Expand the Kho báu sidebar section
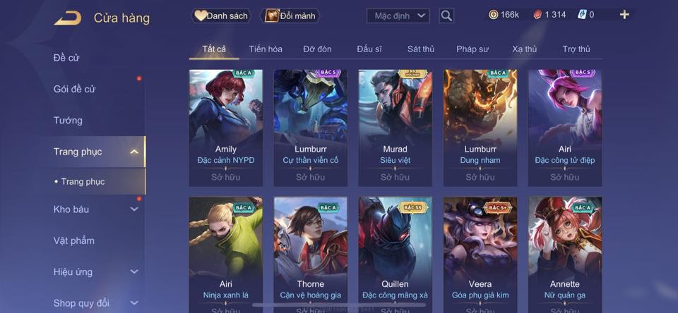This screenshot has height=313, width=678. pos(134,209)
